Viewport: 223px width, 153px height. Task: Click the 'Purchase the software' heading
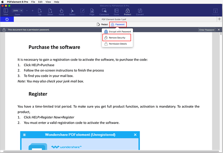click(54, 47)
